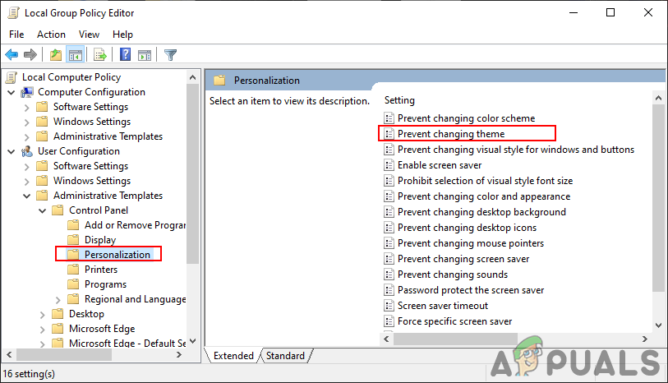Expand the Desktop tree node
The width and height of the screenshot is (668, 383).
[42, 315]
